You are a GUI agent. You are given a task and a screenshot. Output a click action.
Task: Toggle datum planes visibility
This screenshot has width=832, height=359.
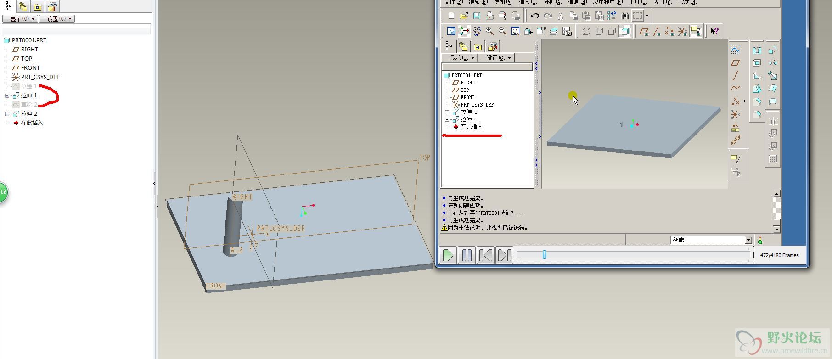(644, 31)
